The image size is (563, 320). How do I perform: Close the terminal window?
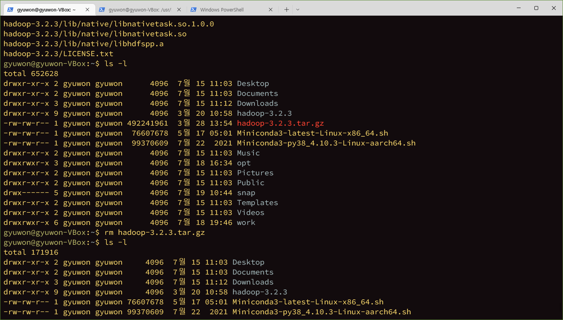pyautogui.click(x=554, y=8)
